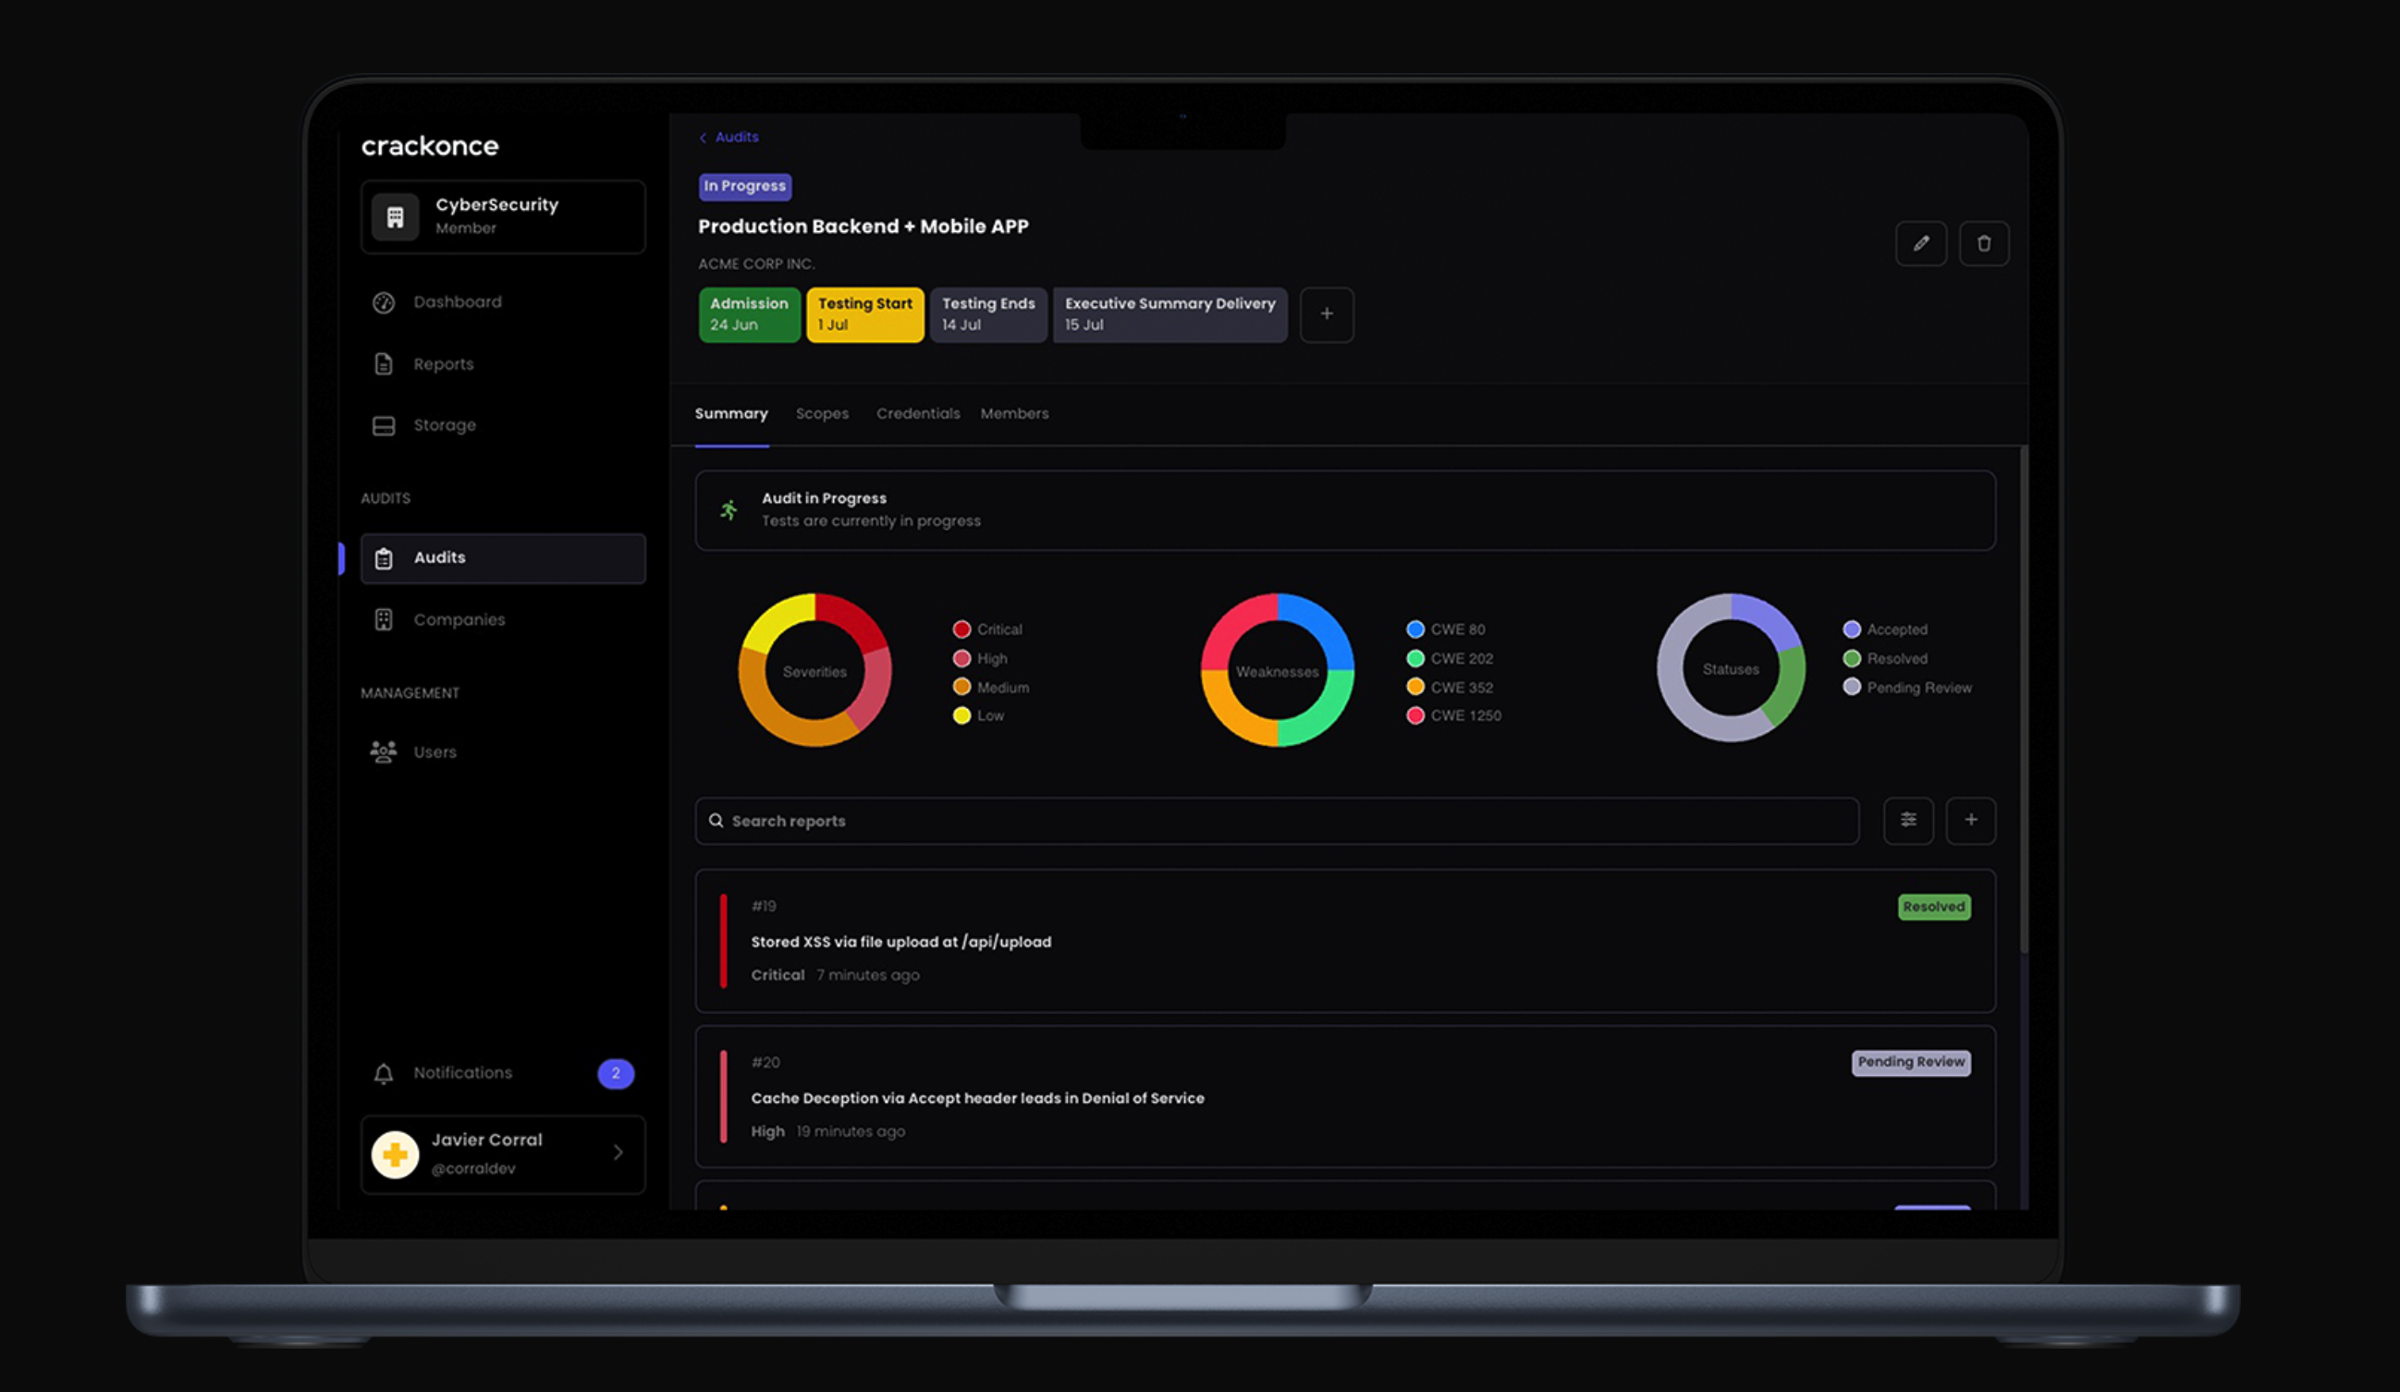Delete this audit using the trash icon
This screenshot has width=2400, height=1392.
tap(1985, 244)
